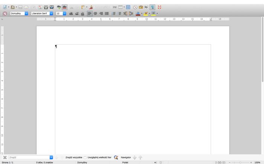Image resolution: width=264 pixels, height=164 pixels.
Task: Click the Help lifebuoy icon
Action: click(x=159, y=7)
